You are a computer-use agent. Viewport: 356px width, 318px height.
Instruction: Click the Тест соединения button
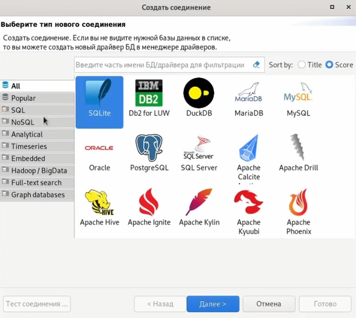(x=37, y=304)
